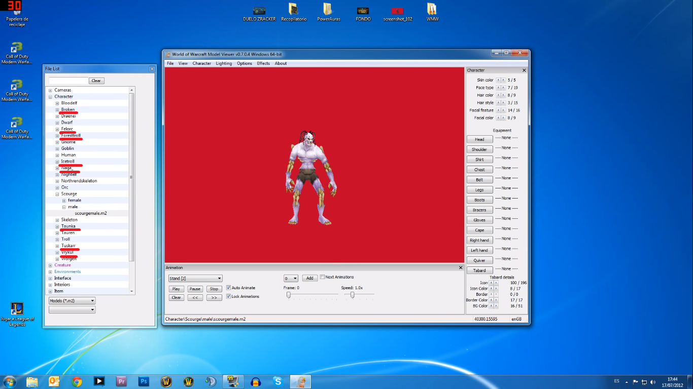The height and width of the screenshot is (389, 693).
Task: Open the Jugar a League of Legends shortcut
Action: tap(17, 315)
